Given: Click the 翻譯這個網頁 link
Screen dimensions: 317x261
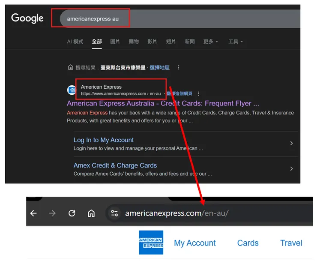Looking at the screenshot, I should [x=179, y=94].
